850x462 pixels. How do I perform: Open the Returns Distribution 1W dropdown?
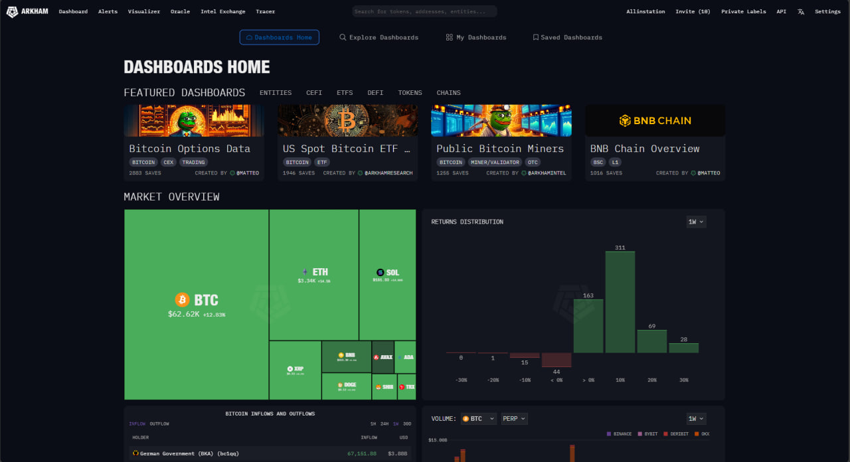(696, 222)
